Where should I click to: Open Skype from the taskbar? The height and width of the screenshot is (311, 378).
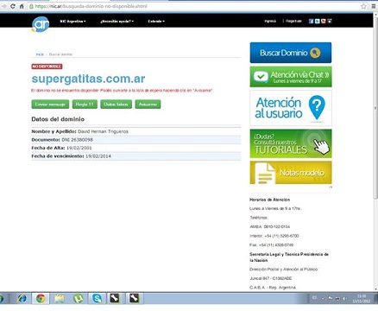[x=97, y=299]
